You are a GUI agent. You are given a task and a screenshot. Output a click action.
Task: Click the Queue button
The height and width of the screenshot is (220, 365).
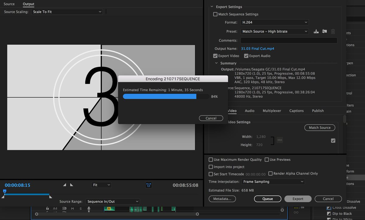click(x=268, y=199)
